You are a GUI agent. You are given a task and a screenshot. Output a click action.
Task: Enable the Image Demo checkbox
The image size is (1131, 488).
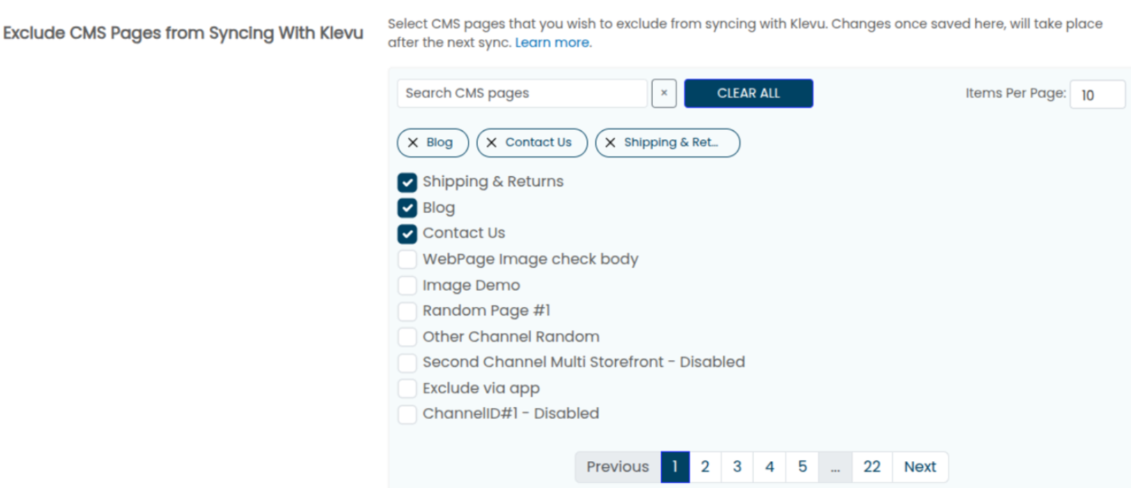tap(407, 285)
